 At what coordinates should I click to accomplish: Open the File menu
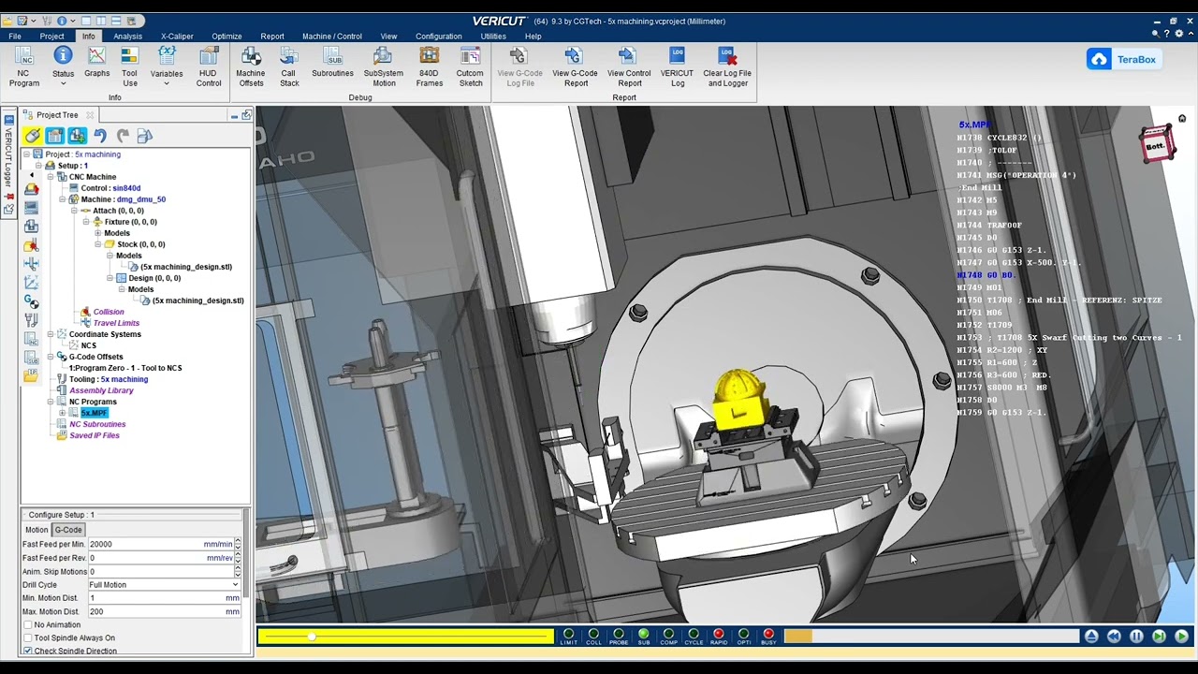(x=15, y=37)
